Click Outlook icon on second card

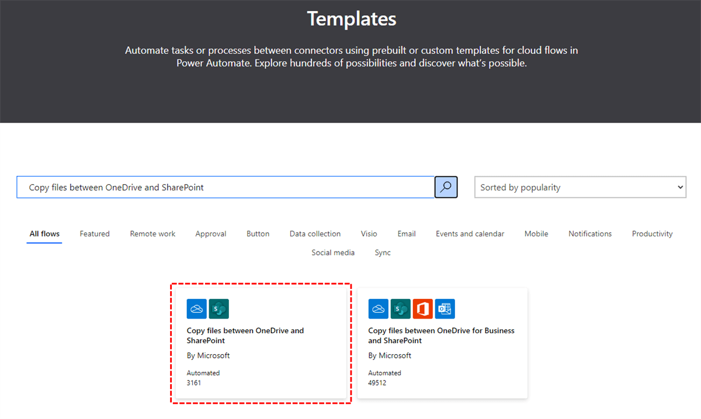tap(445, 309)
